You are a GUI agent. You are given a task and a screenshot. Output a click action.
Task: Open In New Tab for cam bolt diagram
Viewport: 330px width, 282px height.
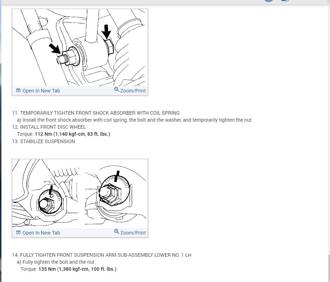(41, 233)
